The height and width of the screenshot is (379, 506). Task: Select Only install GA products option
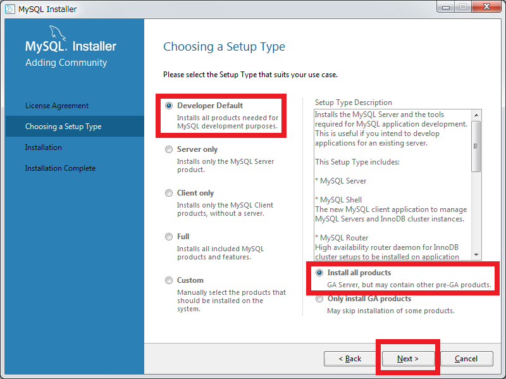[319, 299]
